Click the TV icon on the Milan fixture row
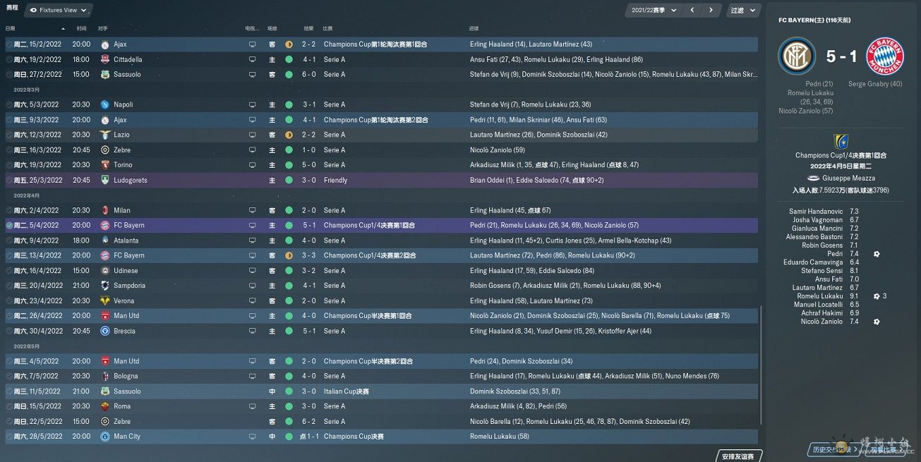921x462 pixels. click(x=253, y=210)
